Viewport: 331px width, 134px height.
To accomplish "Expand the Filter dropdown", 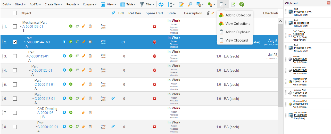I will pos(147,4).
